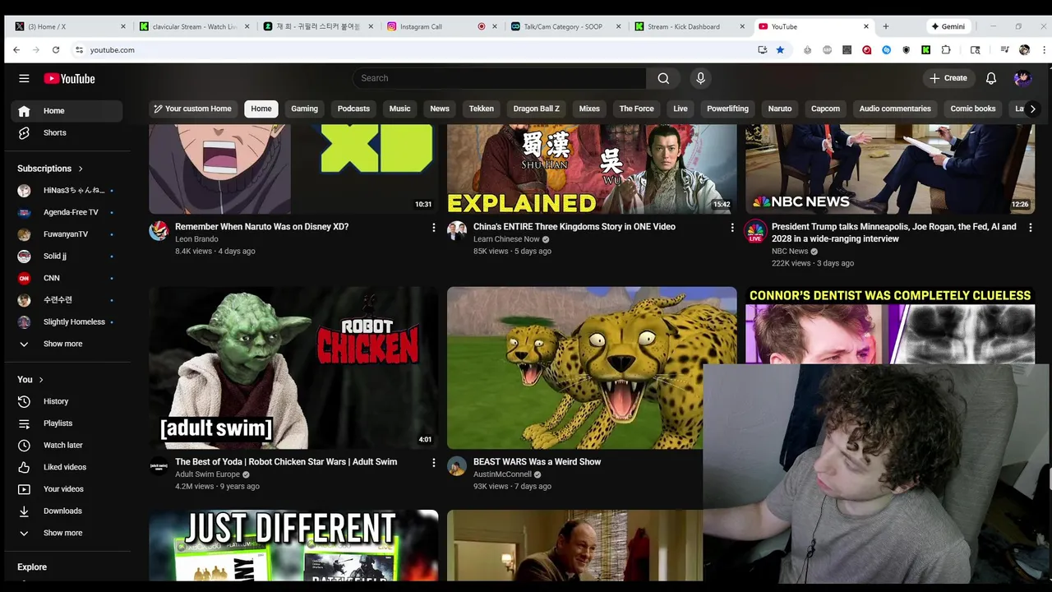Select the Podcasts chip

353,109
